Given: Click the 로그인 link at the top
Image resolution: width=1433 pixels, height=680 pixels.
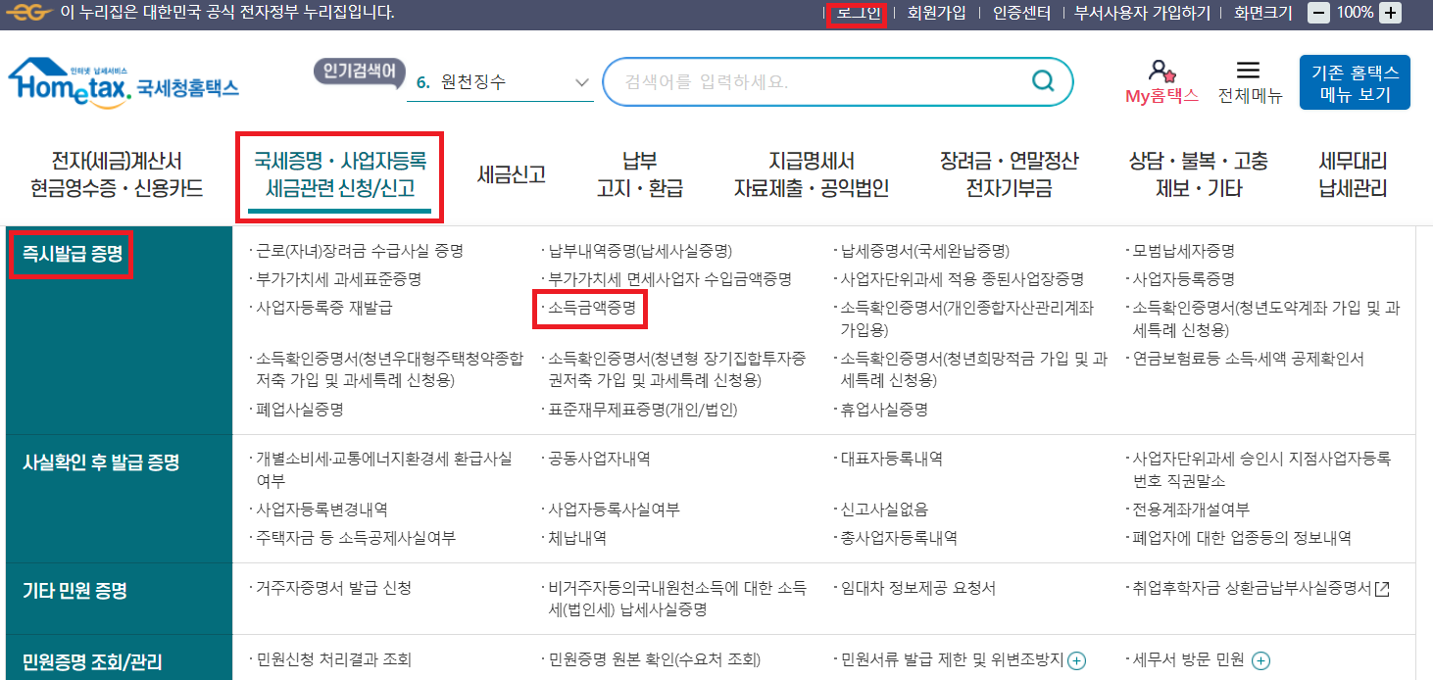Looking at the screenshot, I should click(x=857, y=14).
